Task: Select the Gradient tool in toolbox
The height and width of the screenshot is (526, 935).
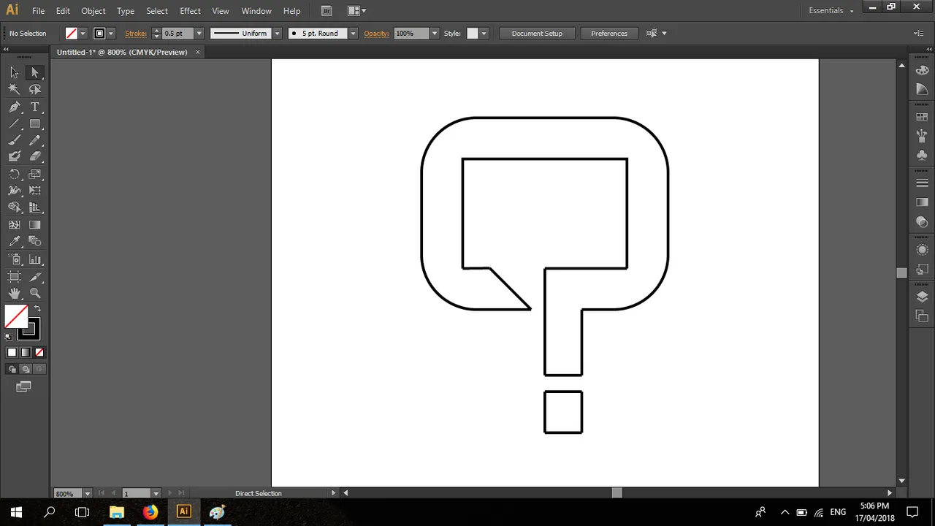Action: coord(34,225)
